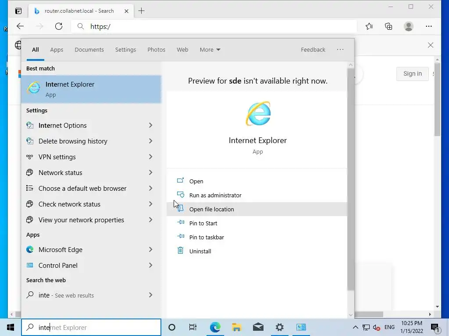Click the Edge profile avatar icon
Image resolution: width=449 pixels, height=336 pixels.
[409, 26]
